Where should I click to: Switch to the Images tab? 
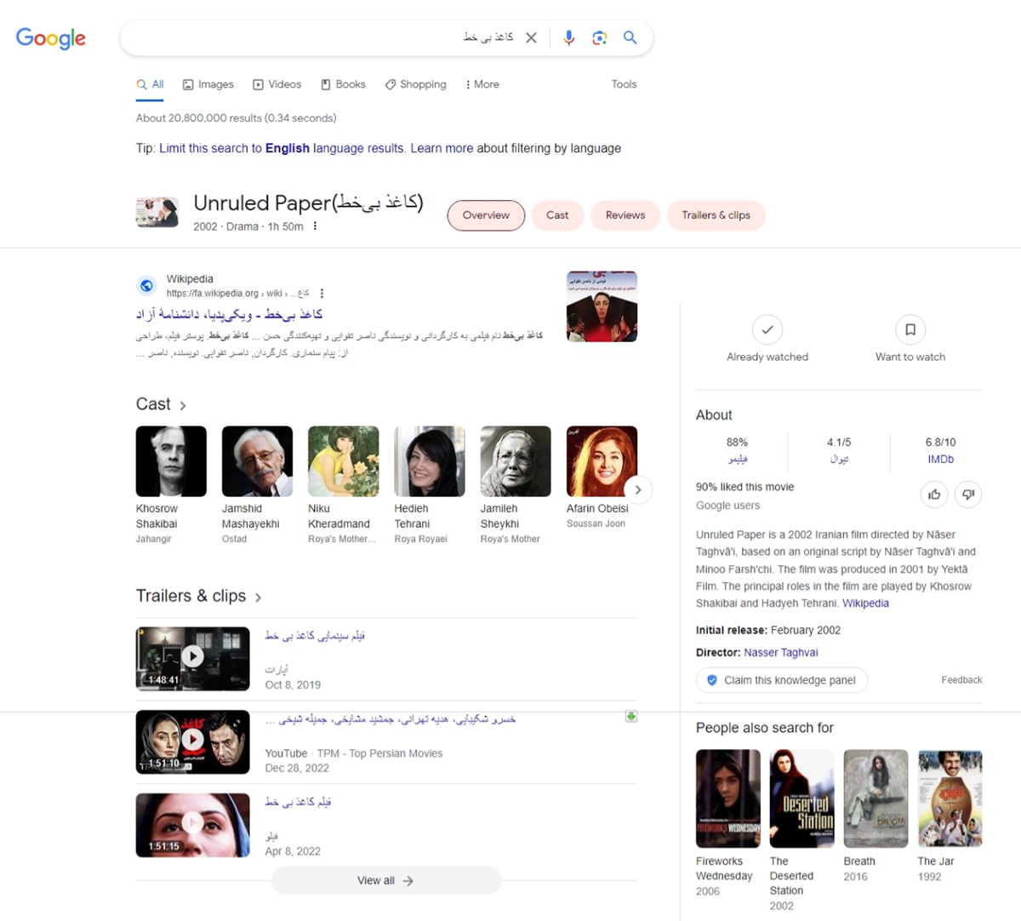coord(208,84)
